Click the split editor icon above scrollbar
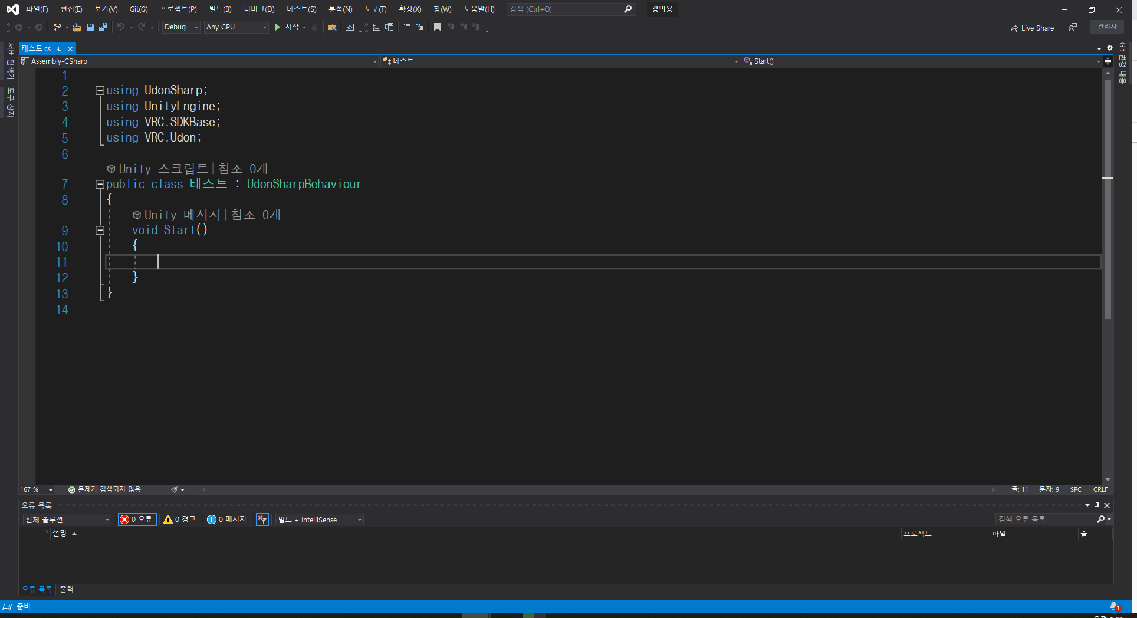 pyautogui.click(x=1108, y=61)
